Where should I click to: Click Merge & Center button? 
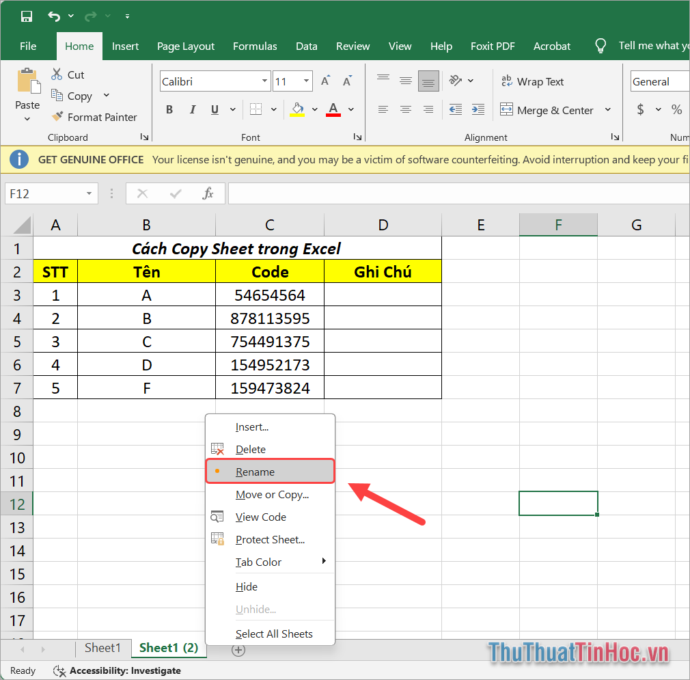coord(547,110)
